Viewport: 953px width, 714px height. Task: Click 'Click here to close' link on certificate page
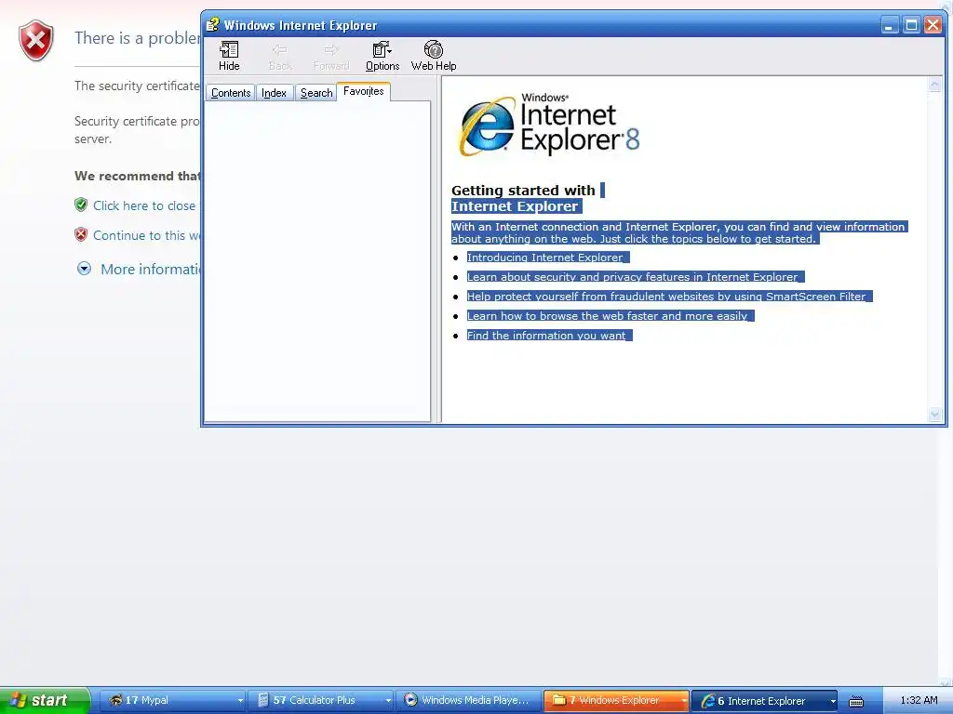[144, 205]
